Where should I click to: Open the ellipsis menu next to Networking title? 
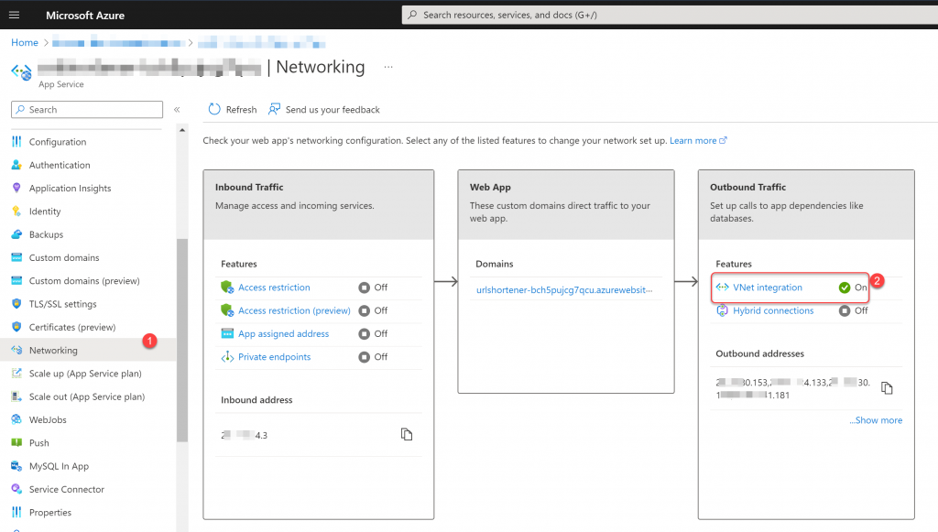[x=388, y=67]
